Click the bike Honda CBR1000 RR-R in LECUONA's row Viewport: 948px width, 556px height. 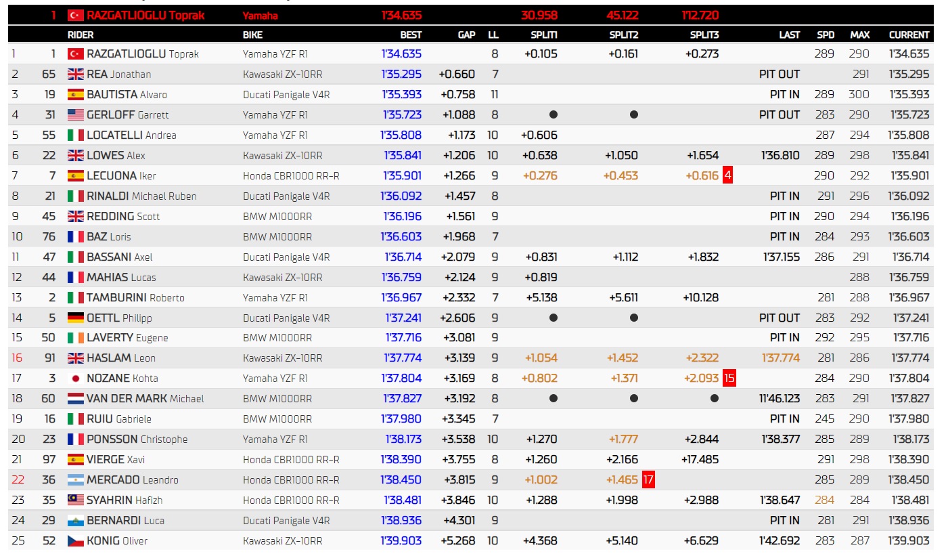coord(291,175)
